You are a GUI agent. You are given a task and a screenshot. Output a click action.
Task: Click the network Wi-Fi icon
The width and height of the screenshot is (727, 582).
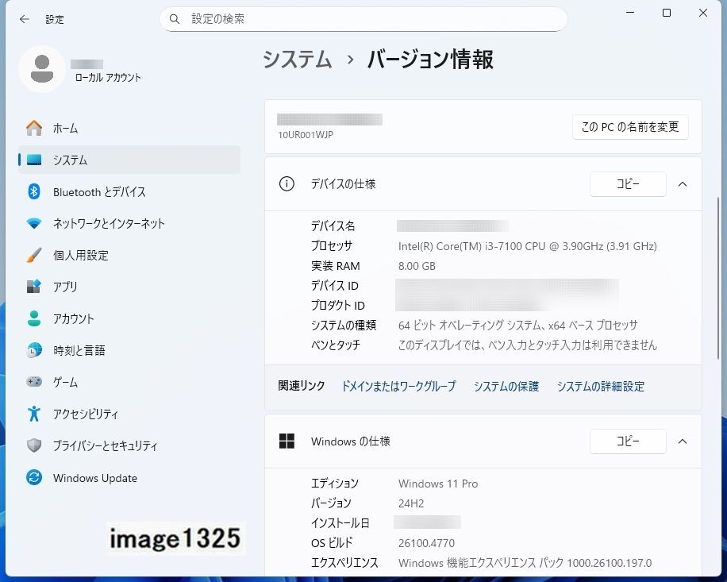tap(34, 224)
